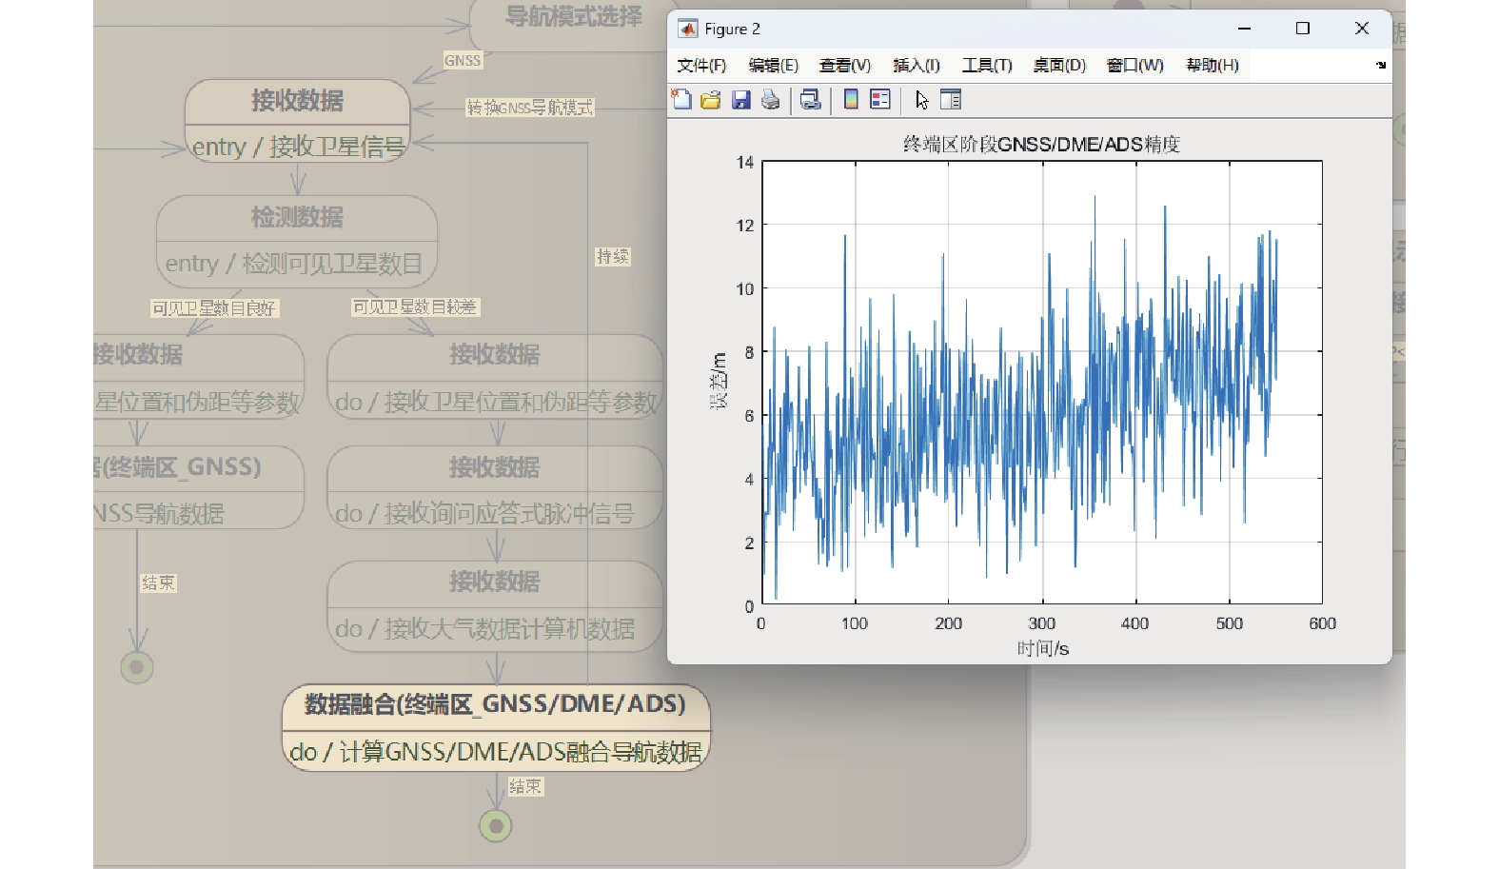Expand the 工具(T) menu
The width and height of the screenshot is (1499, 869).
[x=986, y=66]
